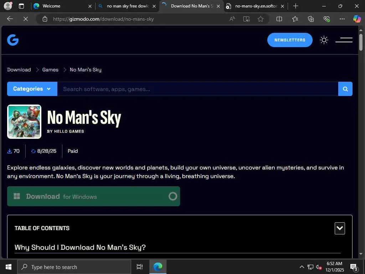Open the Games breadcrumb link

50,70
